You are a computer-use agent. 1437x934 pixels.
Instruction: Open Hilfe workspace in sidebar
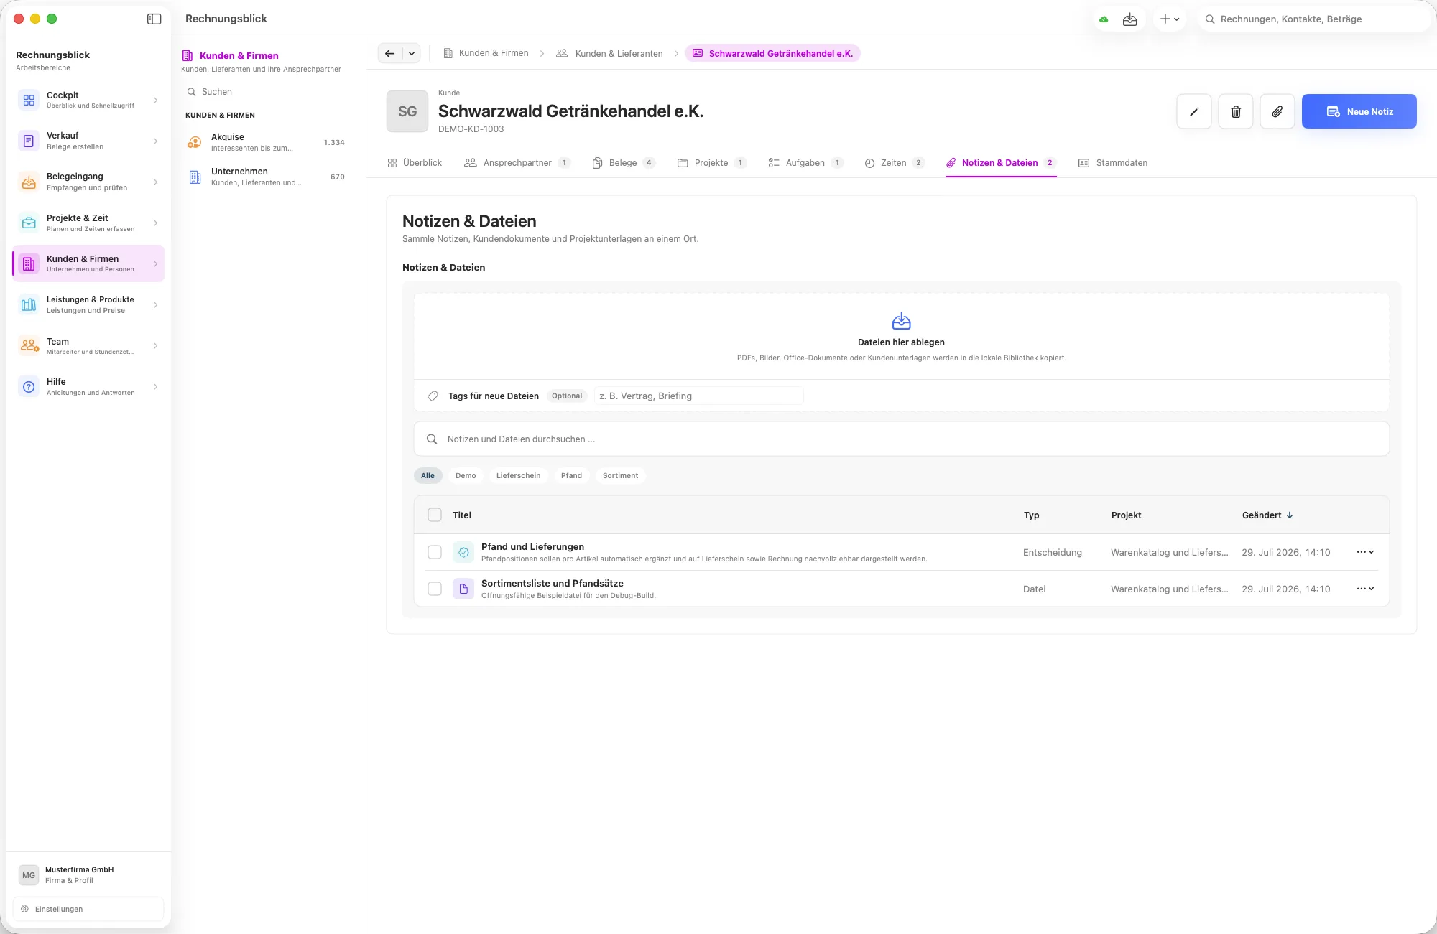click(88, 387)
